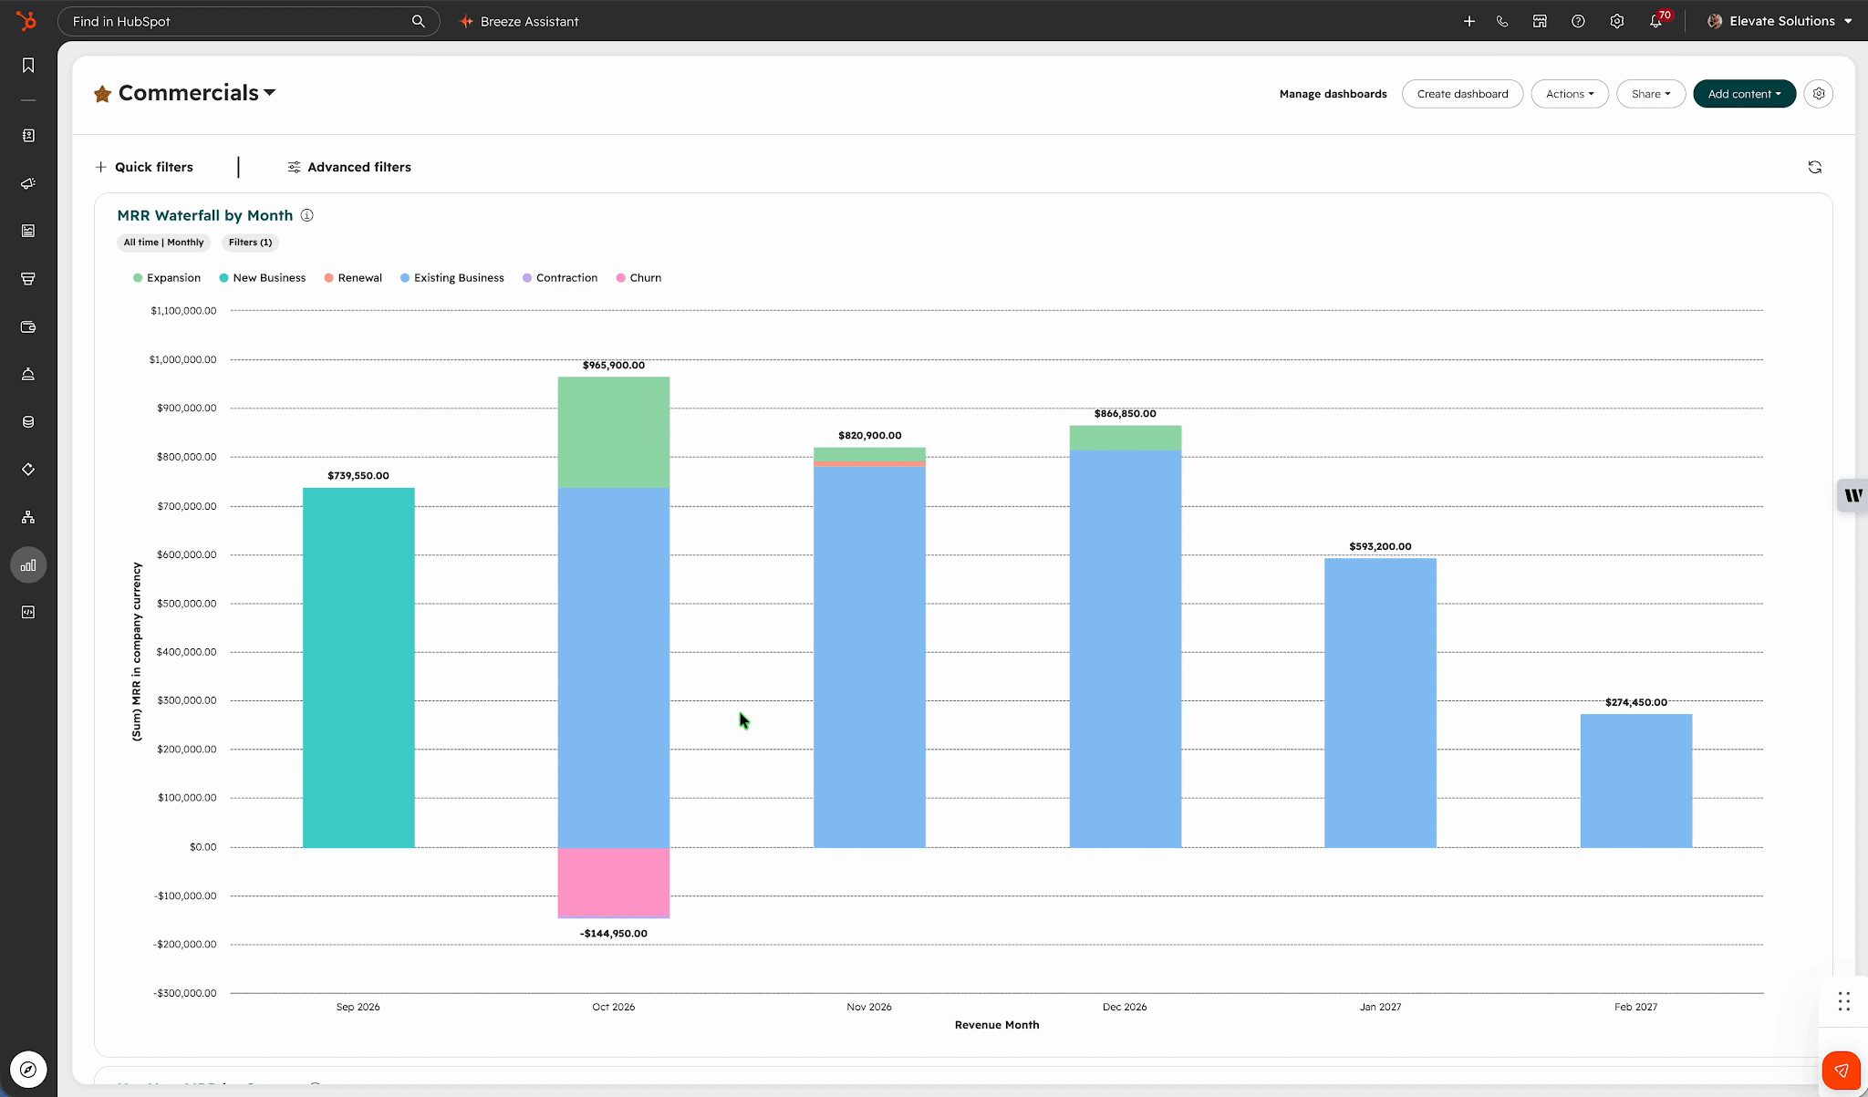Open the Share dropdown
1868x1097 pixels.
[1651, 94]
